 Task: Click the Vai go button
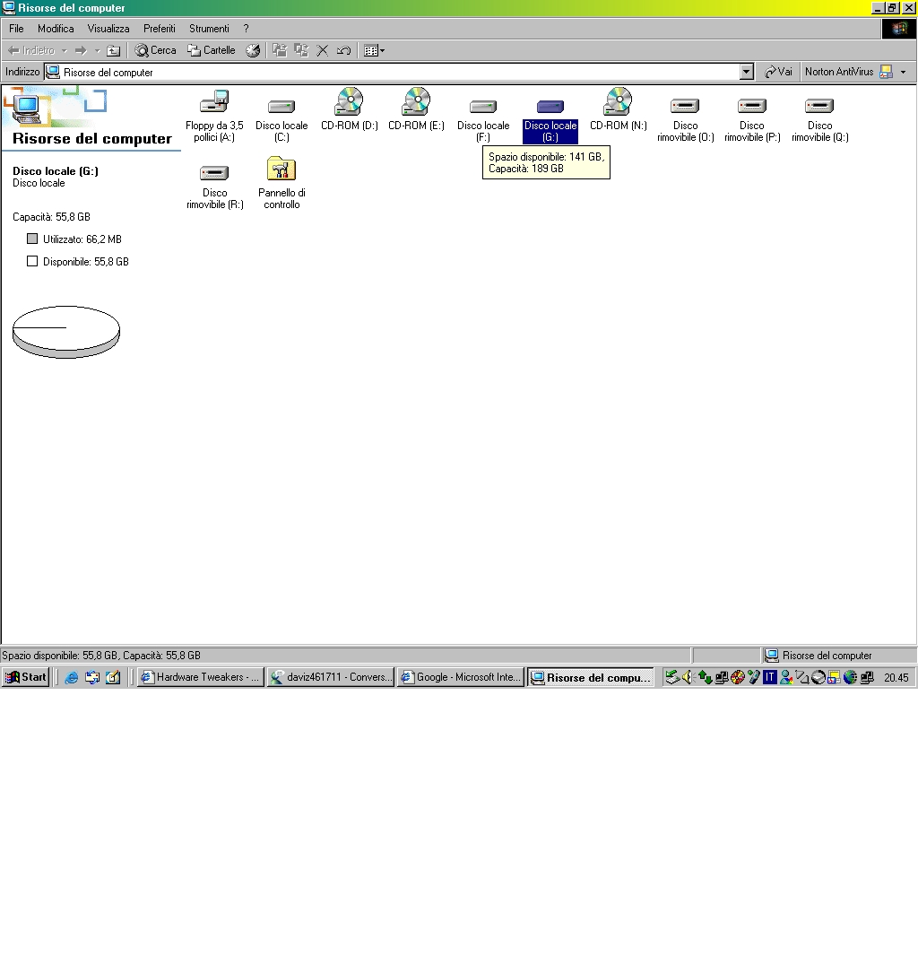tap(778, 72)
